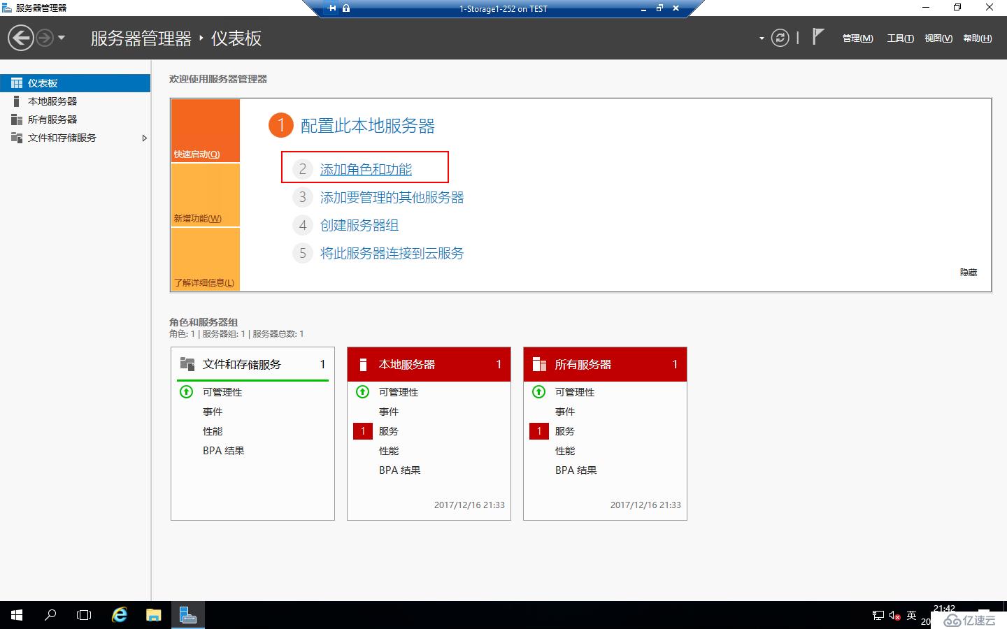Click the refresh dashboard icon
Viewport: 1007px width, 629px height.
coord(780,38)
